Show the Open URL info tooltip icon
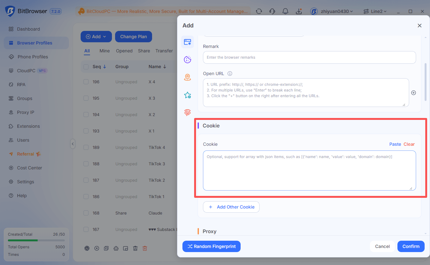Image resolution: width=430 pixels, height=265 pixels. (x=230, y=74)
